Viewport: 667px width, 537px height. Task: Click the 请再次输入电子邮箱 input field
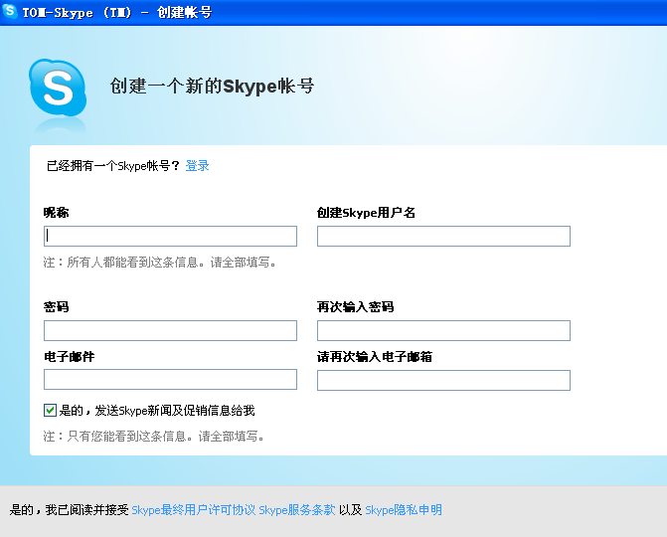[x=443, y=380]
